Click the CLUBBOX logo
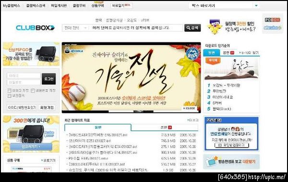The width and height of the screenshot is (288, 182). (x=35, y=28)
